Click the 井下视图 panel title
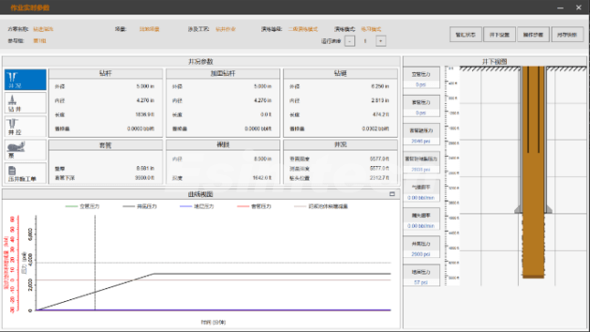The width and height of the screenshot is (590, 332). coord(495,61)
